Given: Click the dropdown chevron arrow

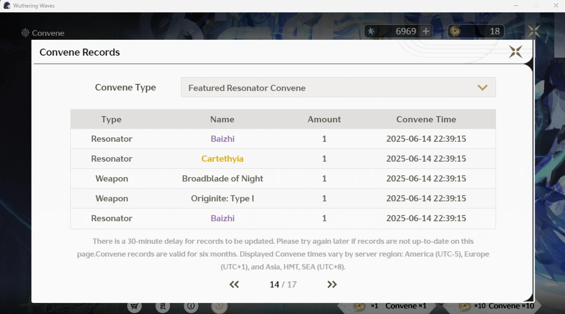Looking at the screenshot, I should pyautogui.click(x=482, y=87).
